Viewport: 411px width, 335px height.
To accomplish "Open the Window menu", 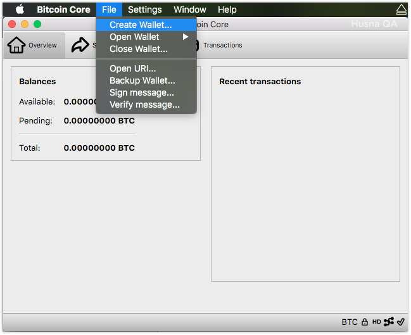I will tap(190, 9).
